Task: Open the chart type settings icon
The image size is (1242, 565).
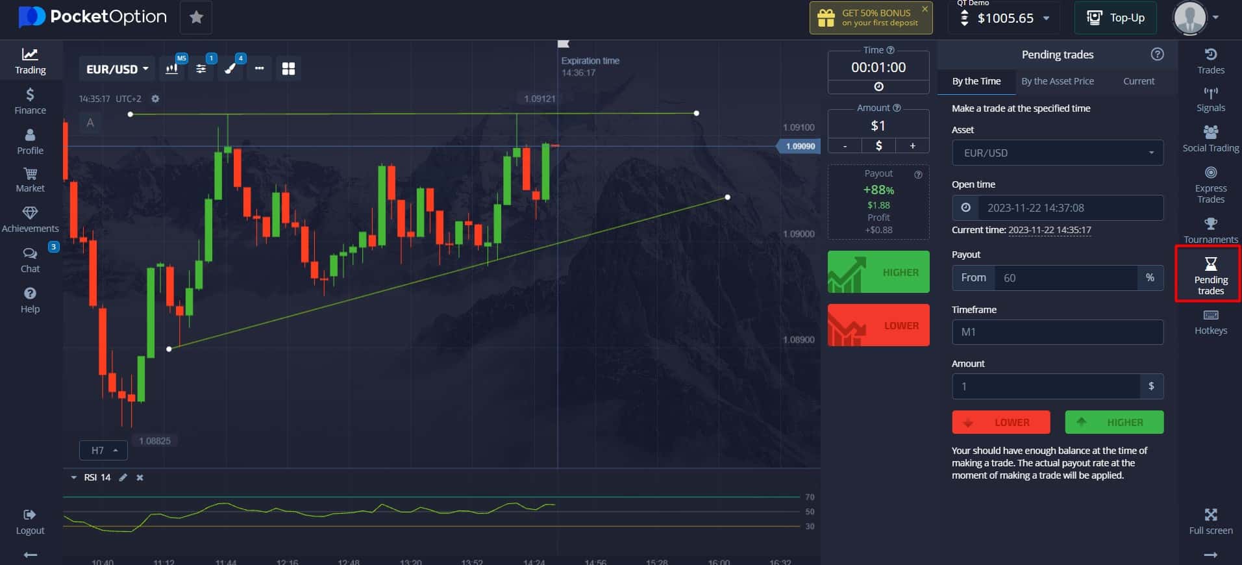Action: tap(172, 69)
